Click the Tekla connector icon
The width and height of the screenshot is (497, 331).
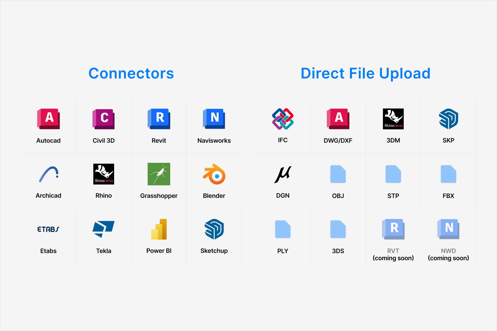tap(103, 229)
